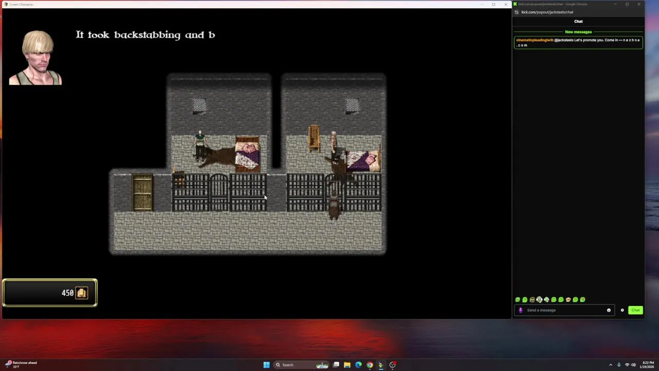The height and width of the screenshot is (371, 659).
Task: Open Google Chrome from the taskbar
Action: (x=370, y=365)
